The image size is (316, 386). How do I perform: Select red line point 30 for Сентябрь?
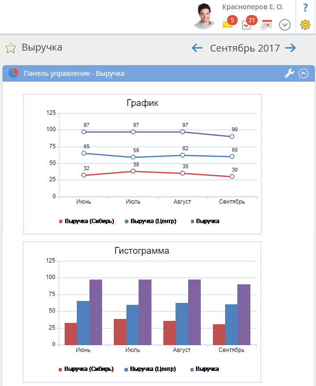click(232, 176)
